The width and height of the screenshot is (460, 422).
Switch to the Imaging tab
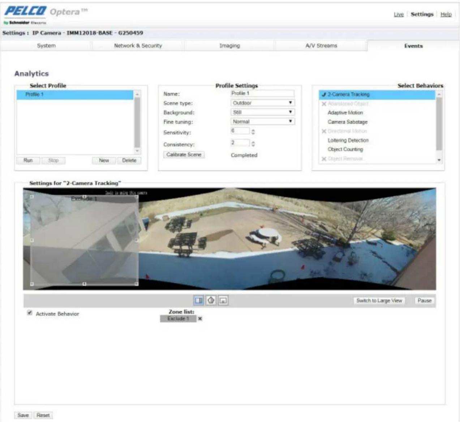tap(229, 46)
